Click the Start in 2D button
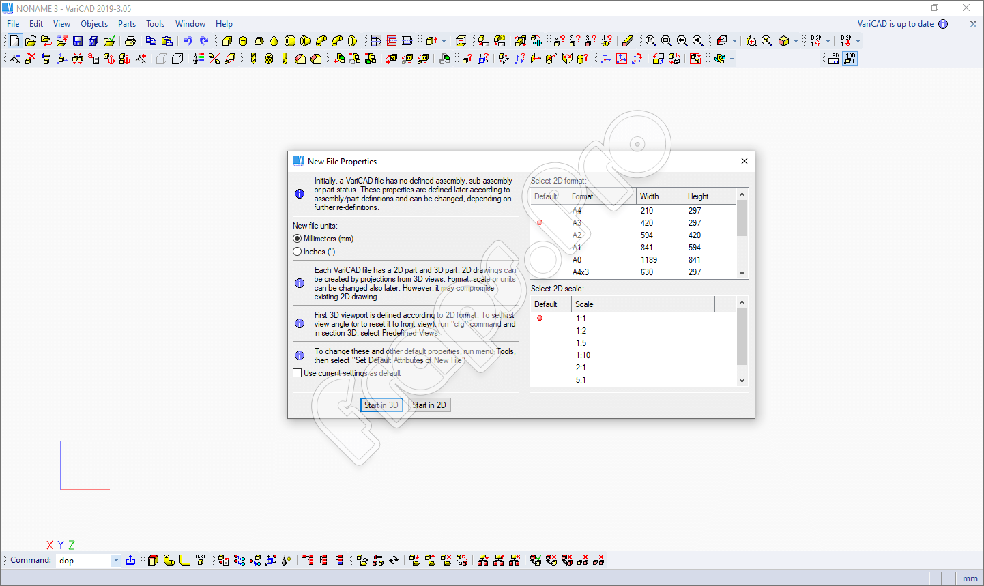The image size is (984, 586). [x=429, y=405]
